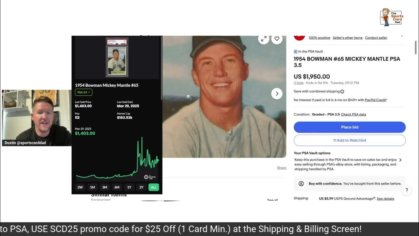Click the Card Ladder watermark logo
Screen dimensions: 419x236
coord(150,177)
